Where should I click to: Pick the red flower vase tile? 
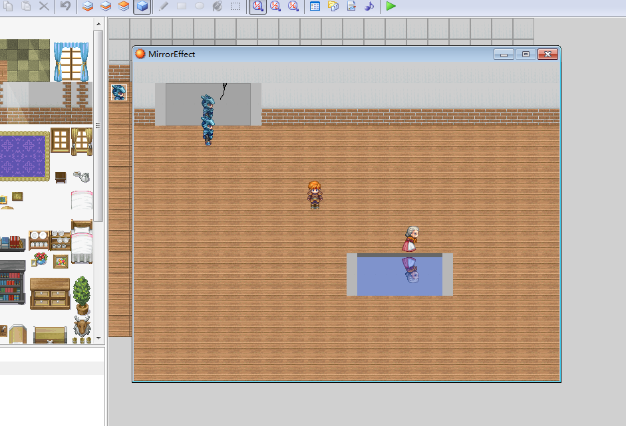[x=39, y=259]
